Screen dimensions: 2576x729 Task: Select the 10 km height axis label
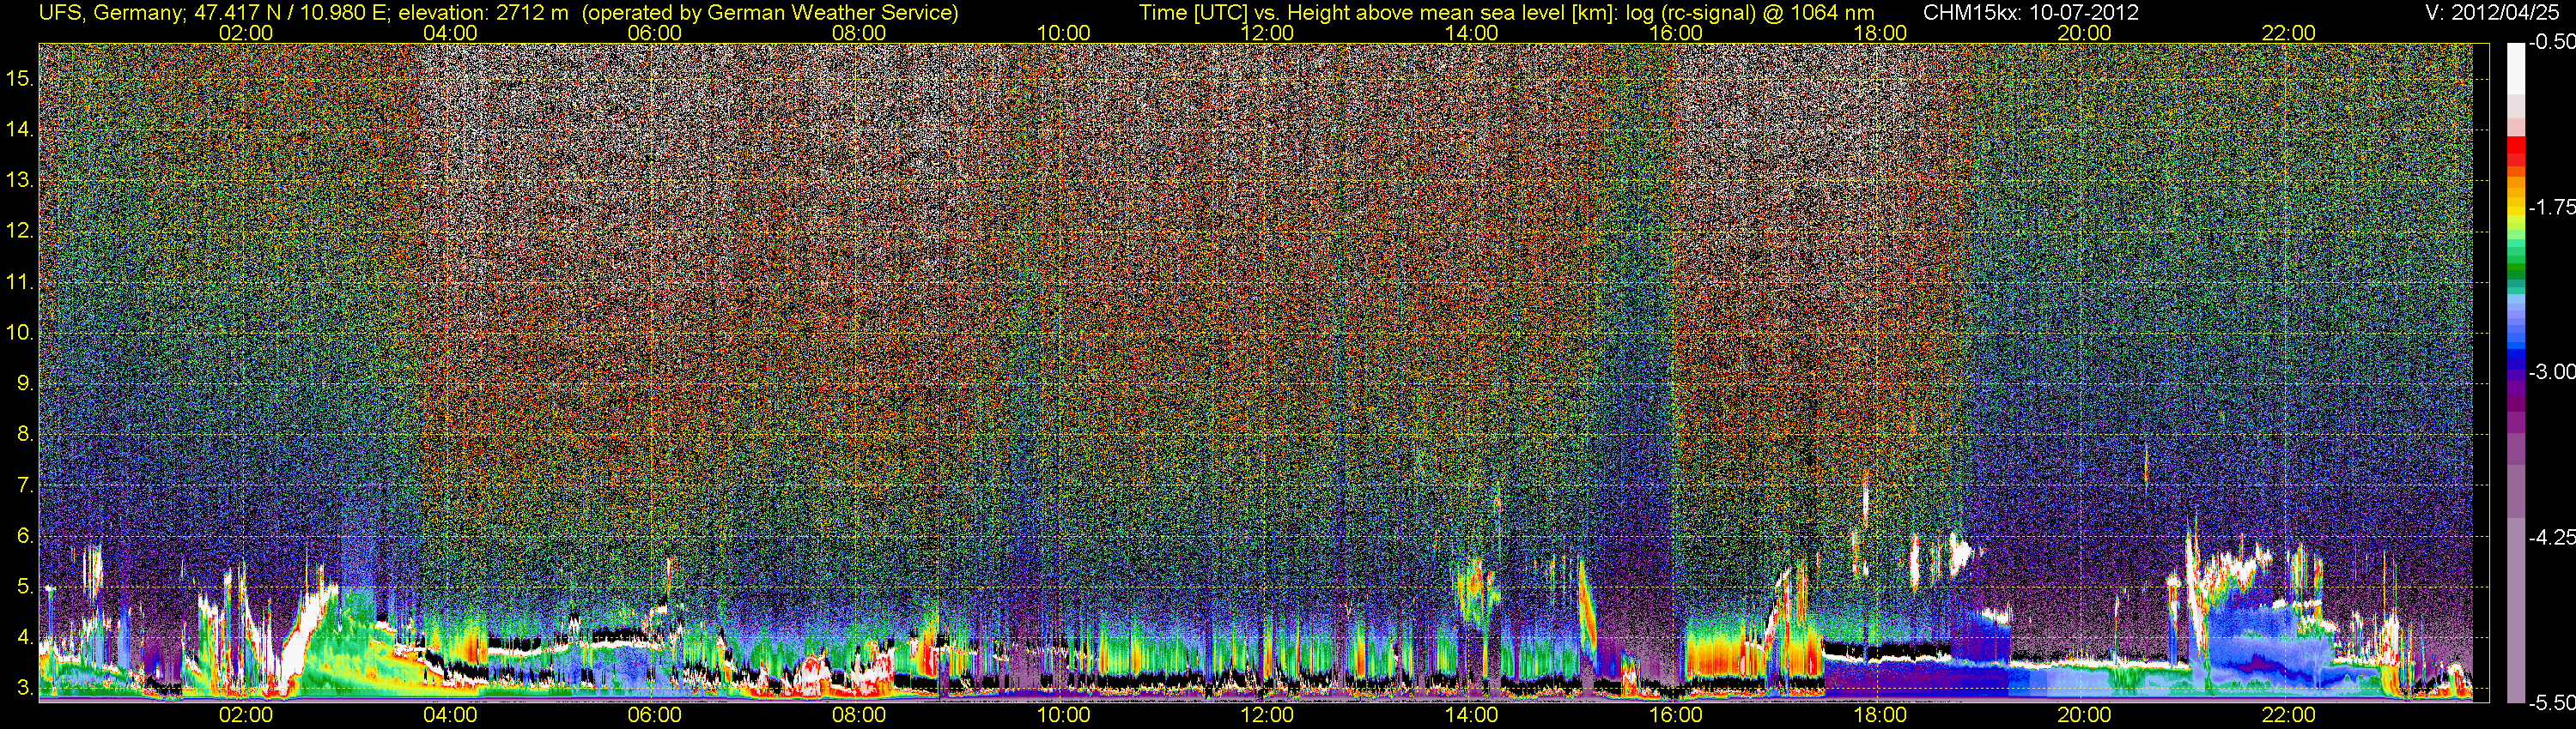(20, 333)
